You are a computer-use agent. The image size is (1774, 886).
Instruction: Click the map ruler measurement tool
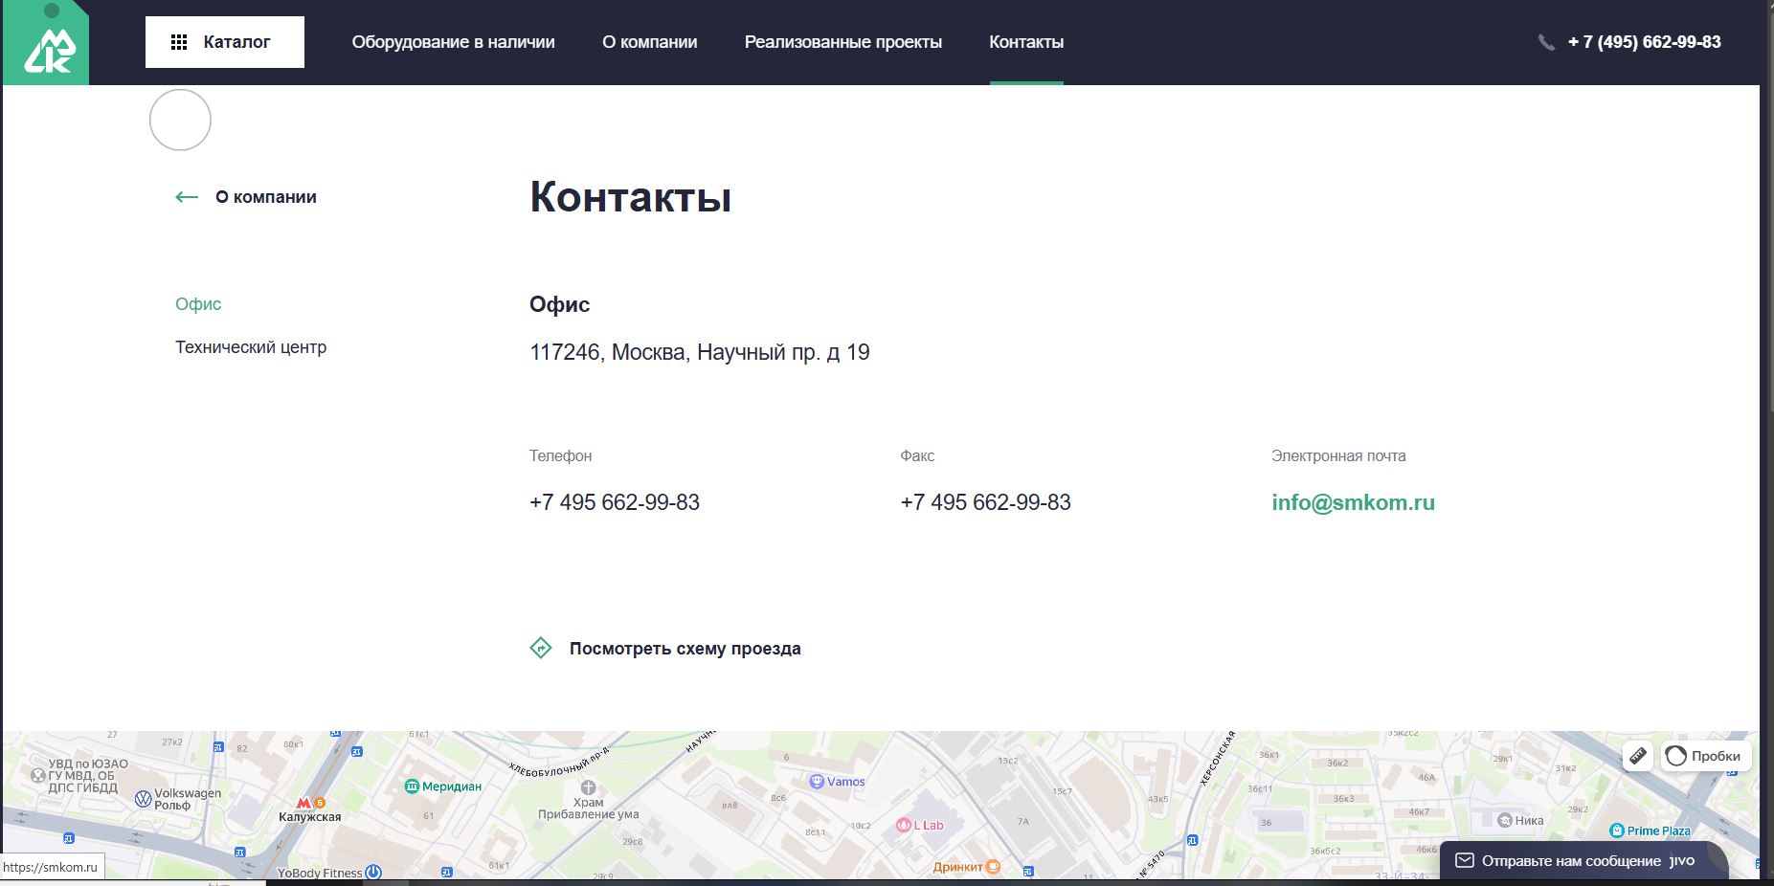click(1638, 756)
